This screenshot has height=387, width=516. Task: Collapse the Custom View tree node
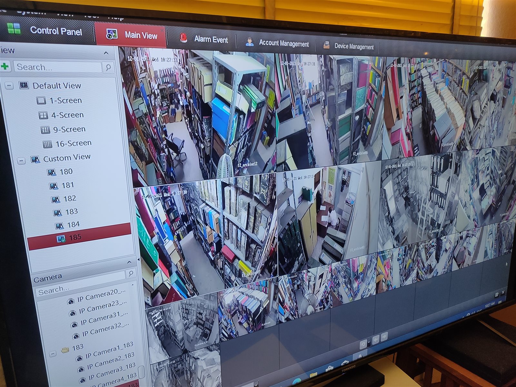21,160
